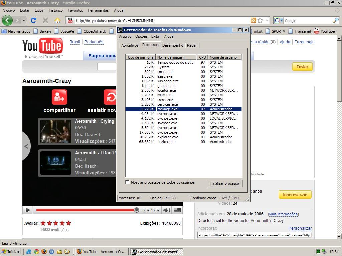The image size is (342, 256).
Task: Launch Internet Explorer from quick launch
Action: [29, 252]
